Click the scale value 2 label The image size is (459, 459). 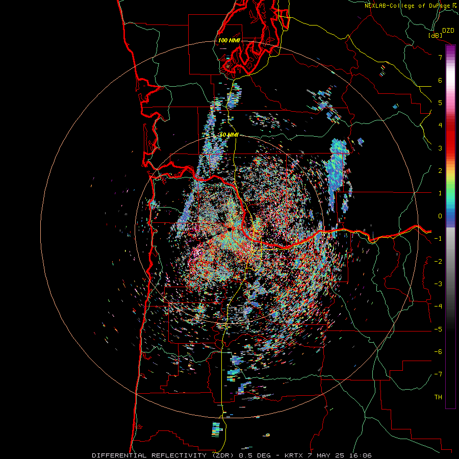pos(440,171)
